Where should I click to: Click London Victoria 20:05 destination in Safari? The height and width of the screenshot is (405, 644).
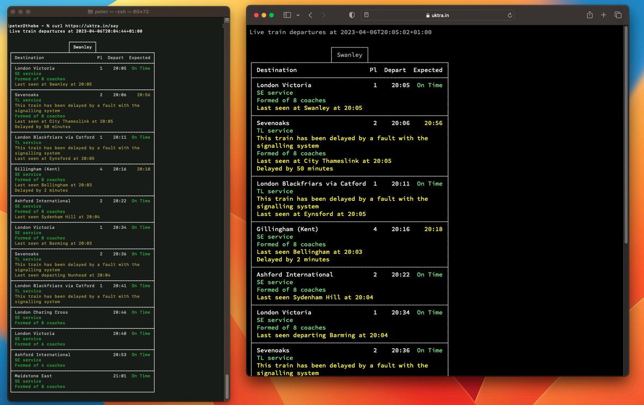[284, 85]
